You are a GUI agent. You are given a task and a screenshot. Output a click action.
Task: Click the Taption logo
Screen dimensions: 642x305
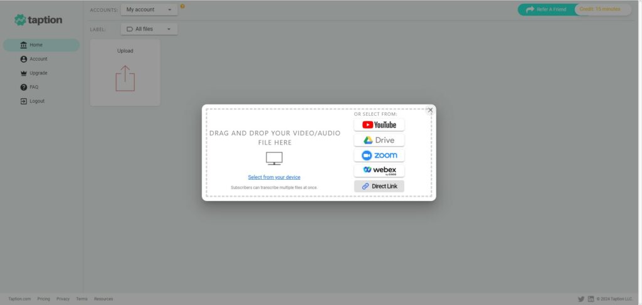pyautogui.click(x=38, y=19)
